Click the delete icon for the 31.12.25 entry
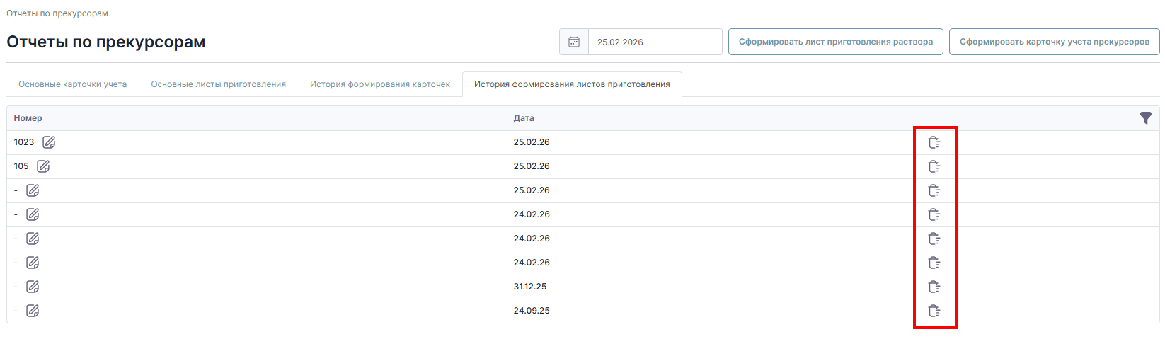Image resolution: width=1165 pixels, height=339 pixels. click(x=934, y=287)
